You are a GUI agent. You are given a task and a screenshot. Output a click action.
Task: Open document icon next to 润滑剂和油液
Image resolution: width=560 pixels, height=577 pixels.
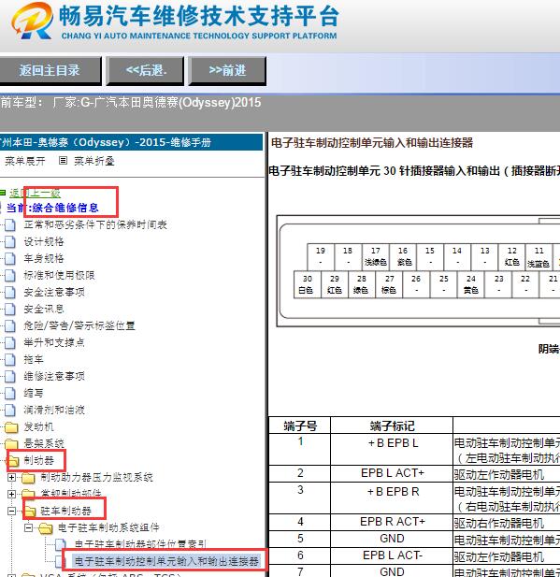coord(10,410)
